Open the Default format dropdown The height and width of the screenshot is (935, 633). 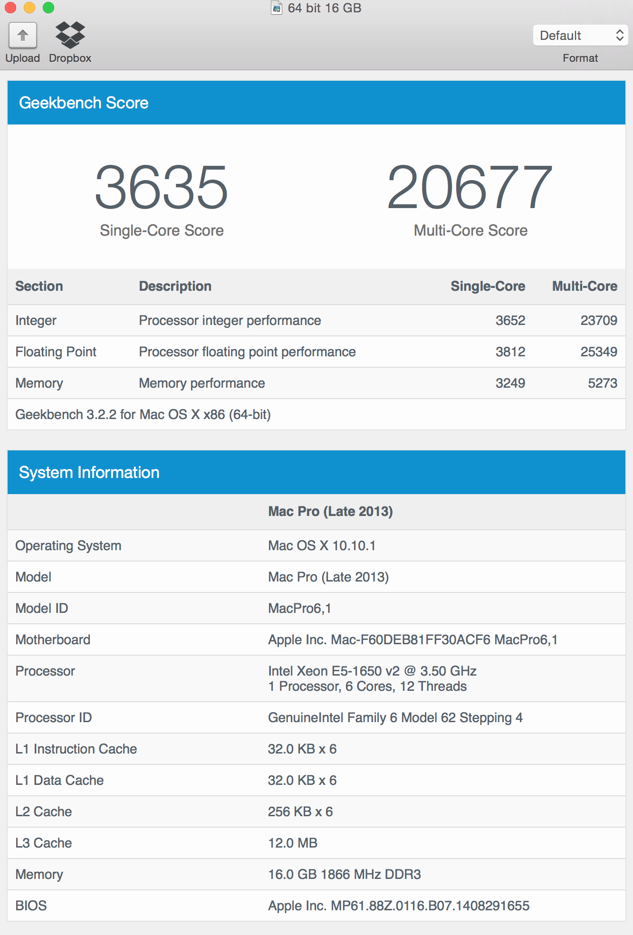(x=580, y=35)
